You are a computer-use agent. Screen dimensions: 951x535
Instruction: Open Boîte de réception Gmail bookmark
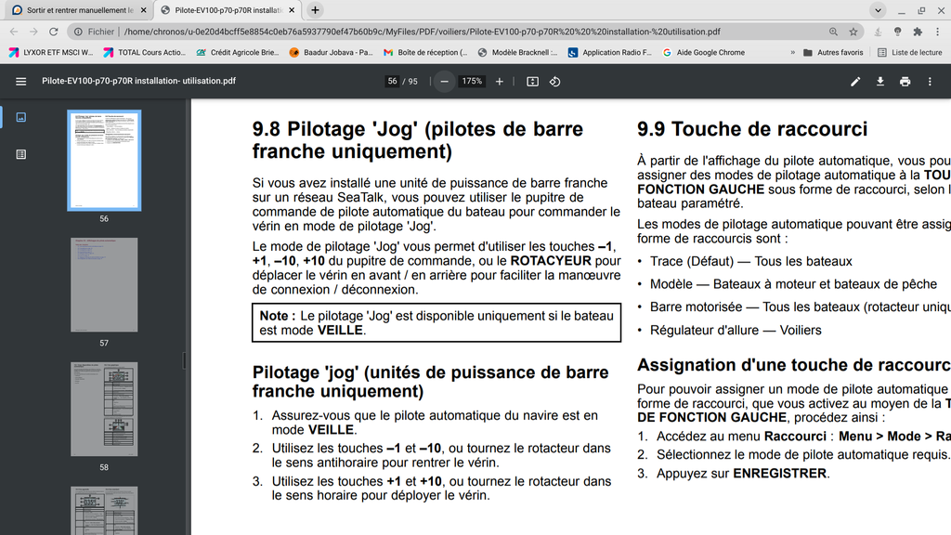[425, 53]
